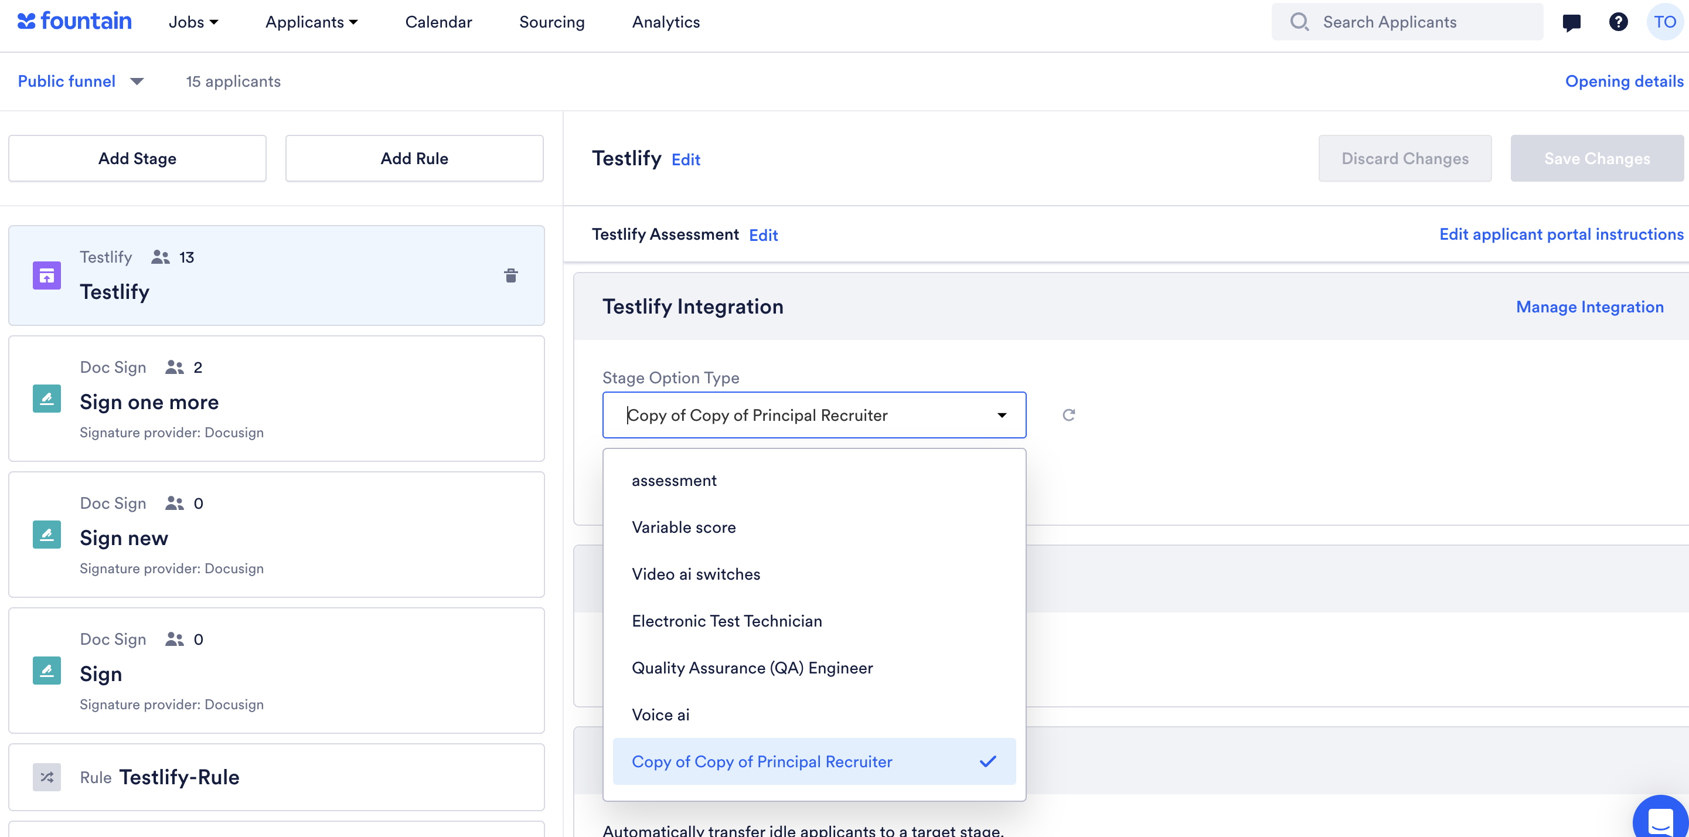
Task: Pick the Voice ai option
Action: 813,715
